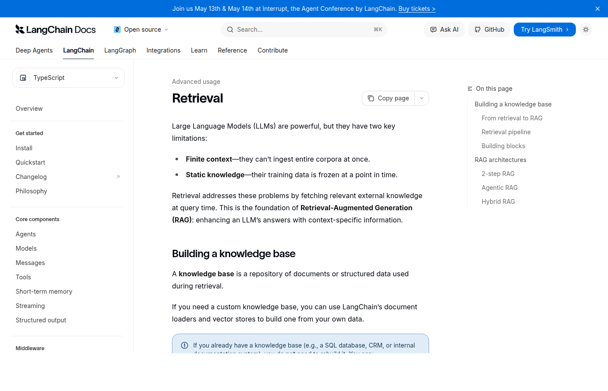Screen dimensions: 608x391
Task: Navigate to Agents in sidebar
Action: click(26, 234)
